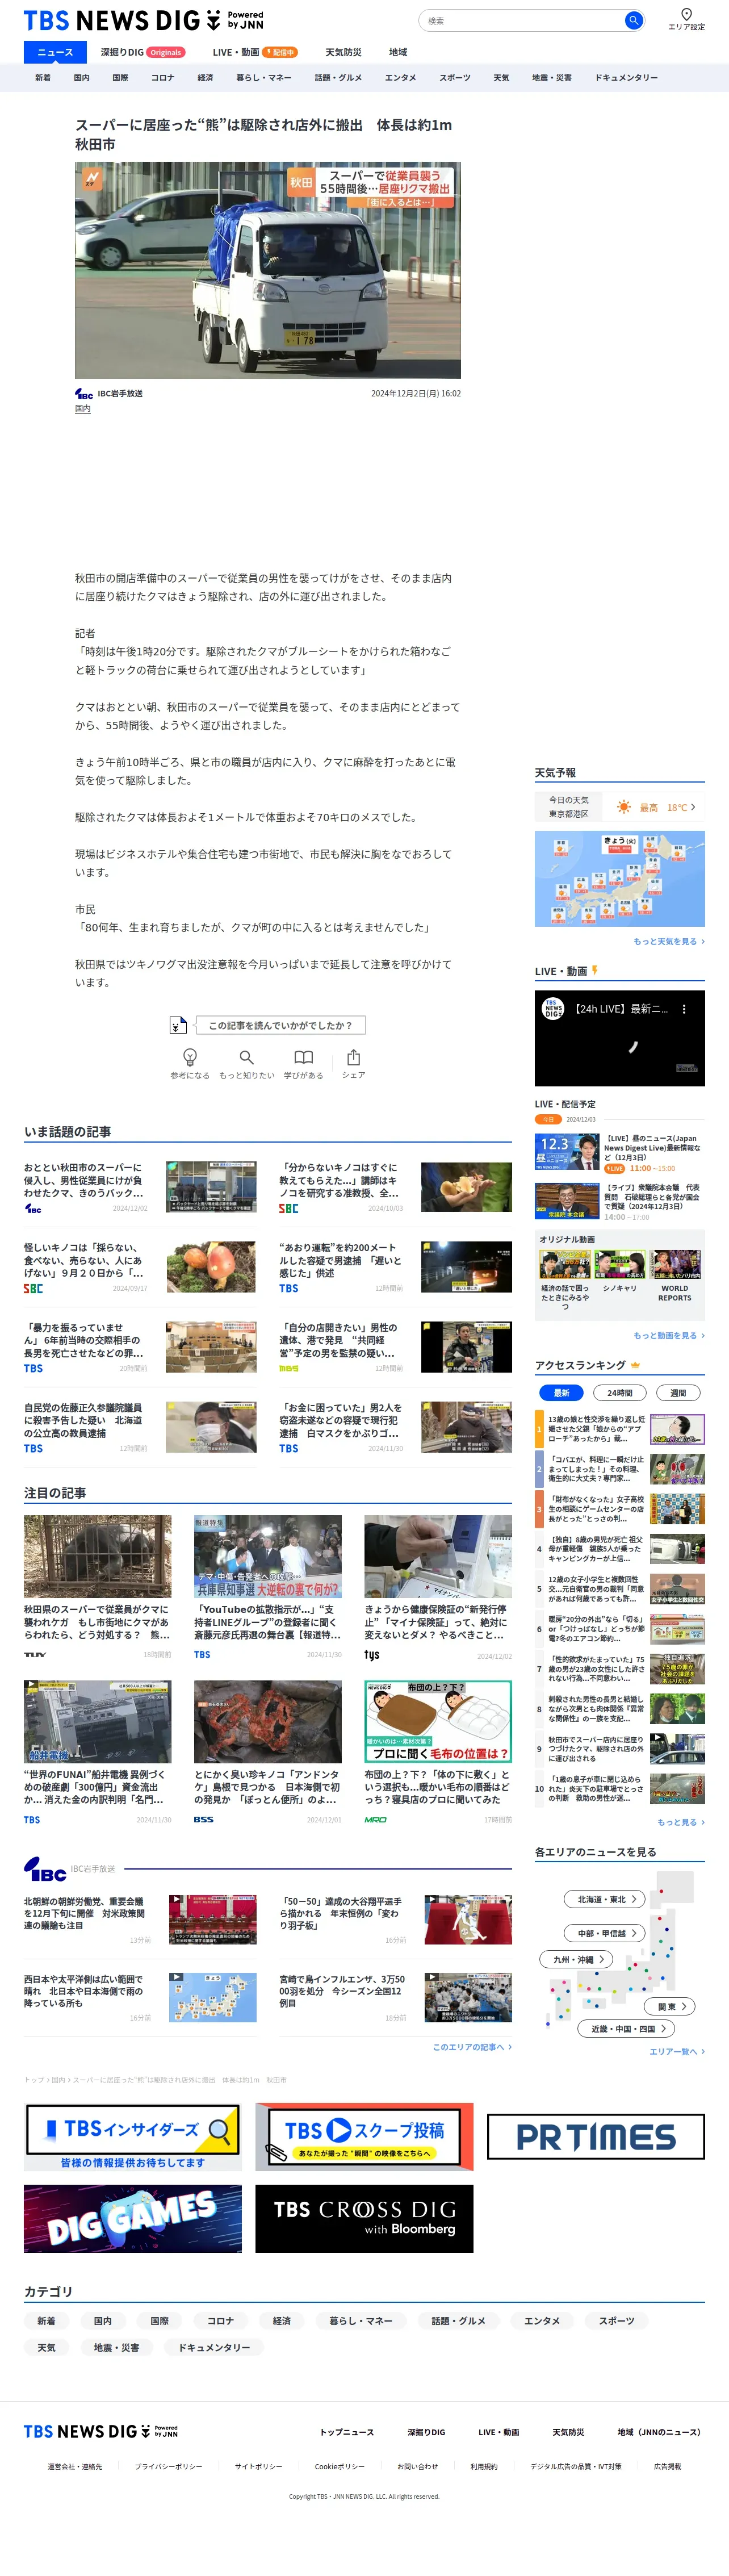Select 近畿・中国・四国 region button
The image size is (729, 2576).
point(627,2028)
